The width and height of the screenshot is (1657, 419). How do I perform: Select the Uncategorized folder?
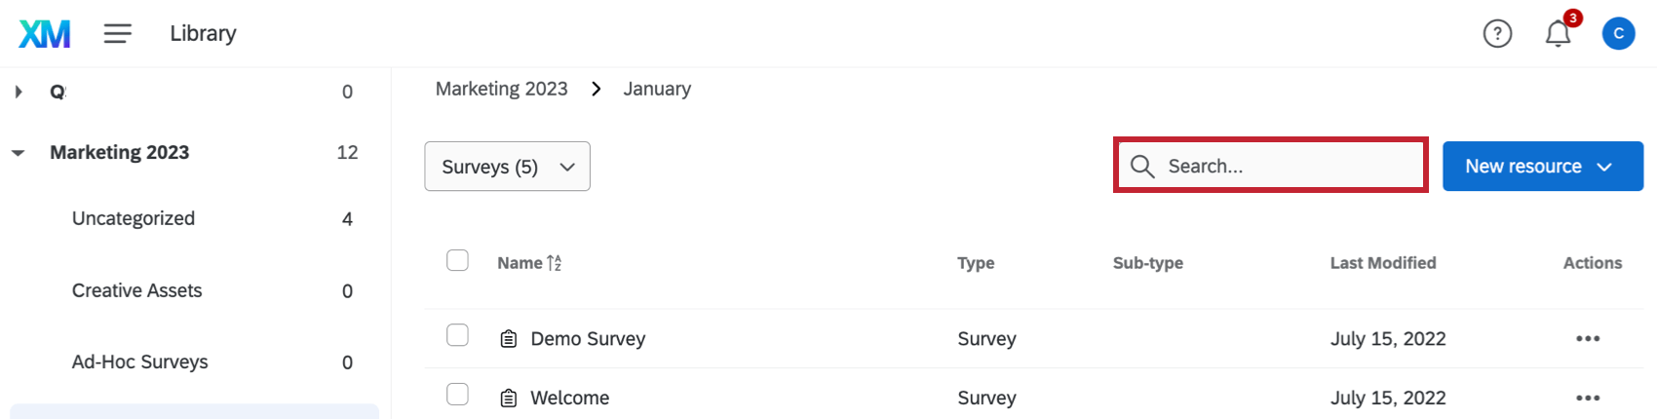point(134,218)
